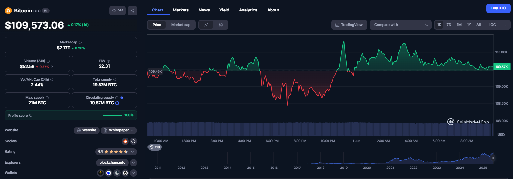Click the Volume (24h) info icon

48,61
